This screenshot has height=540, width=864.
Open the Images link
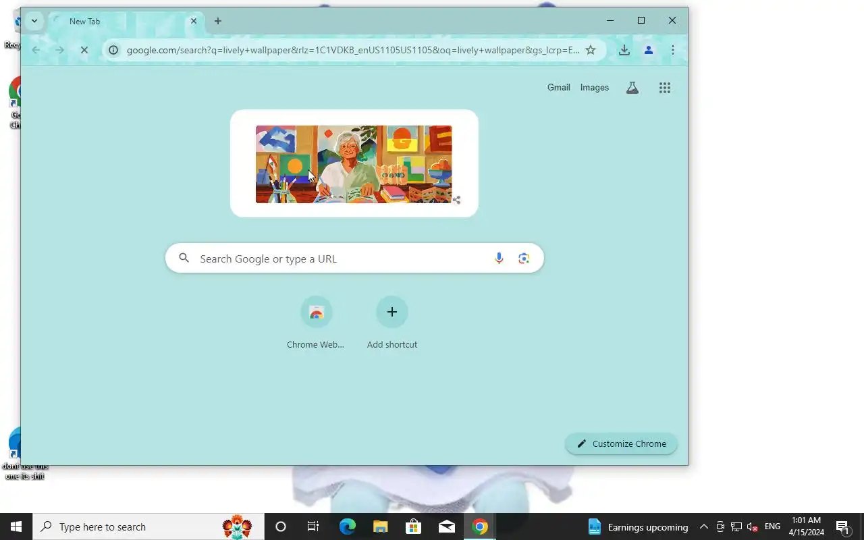coord(595,88)
